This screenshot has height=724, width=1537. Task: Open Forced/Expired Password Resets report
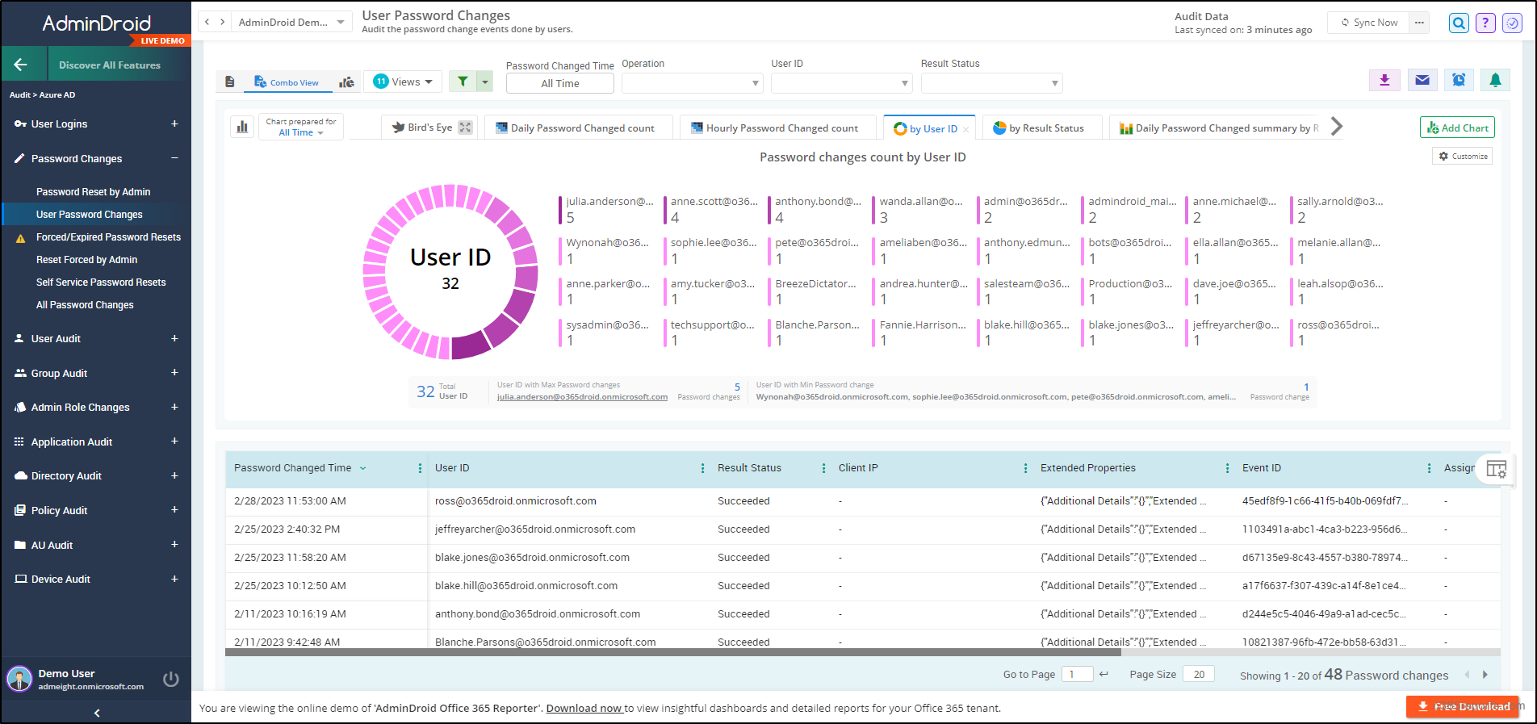(x=108, y=237)
